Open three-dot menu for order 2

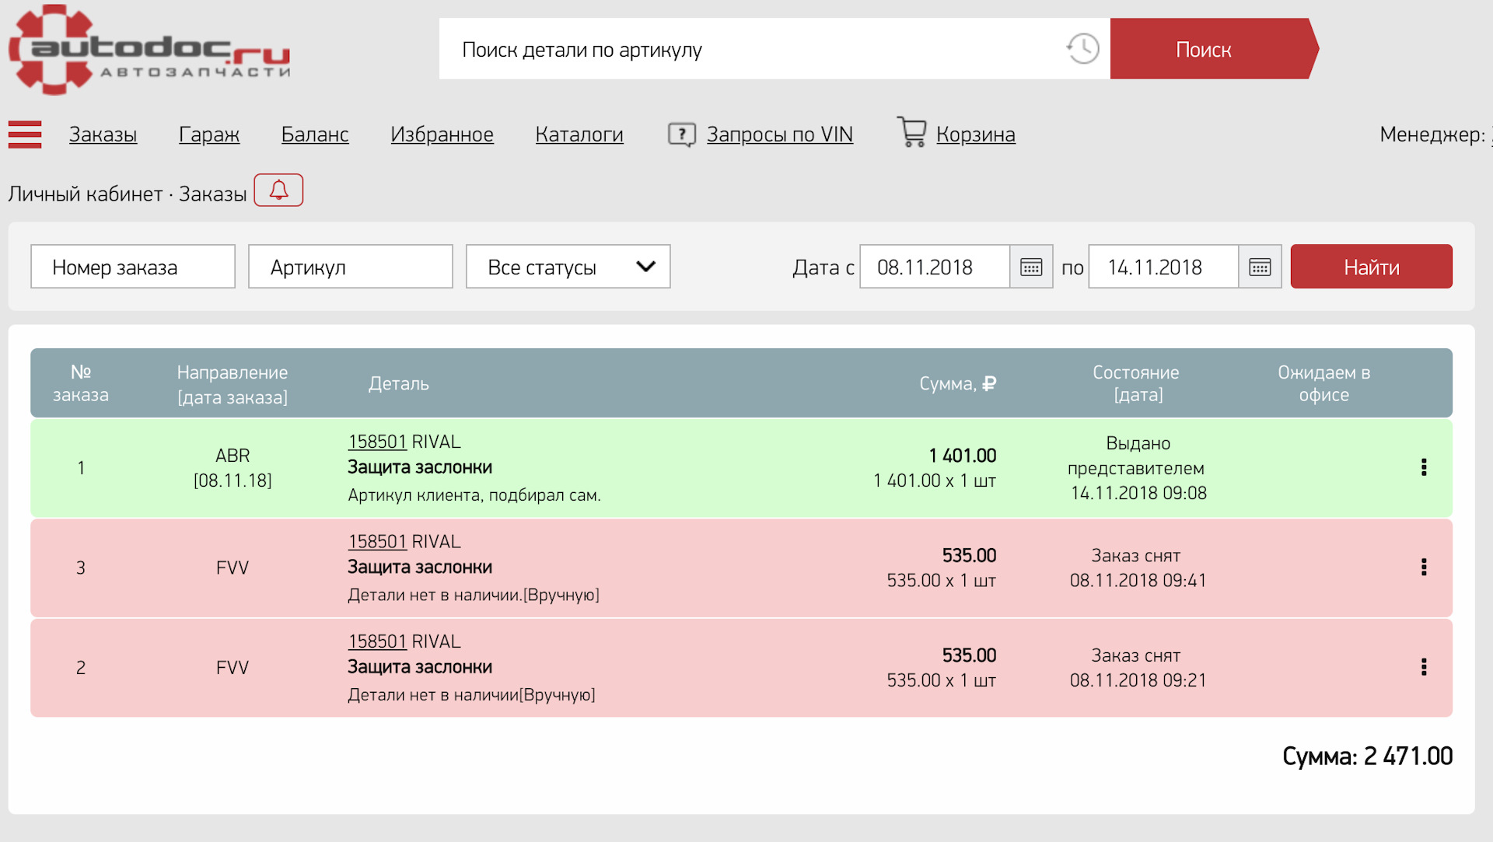pyautogui.click(x=1424, y=667)
